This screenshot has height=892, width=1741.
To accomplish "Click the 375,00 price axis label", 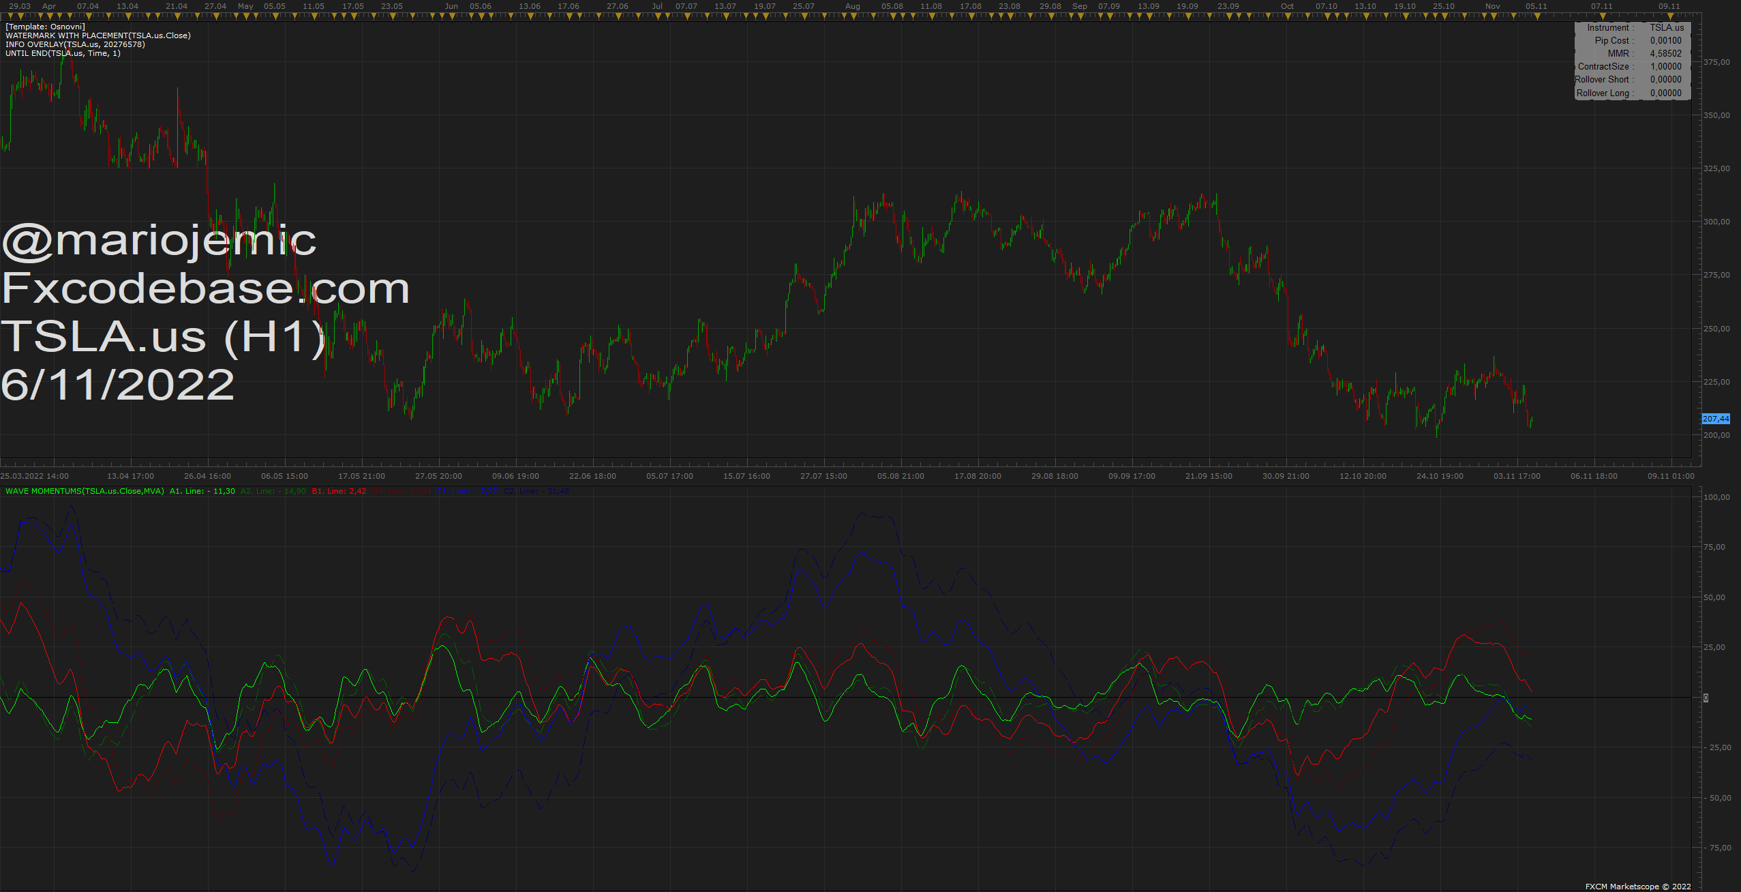I will click(x=1716, y=62).
